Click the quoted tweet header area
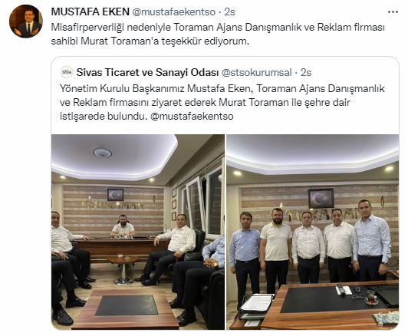The width and height of the screenshot is (408, 336). click(186, 72)
